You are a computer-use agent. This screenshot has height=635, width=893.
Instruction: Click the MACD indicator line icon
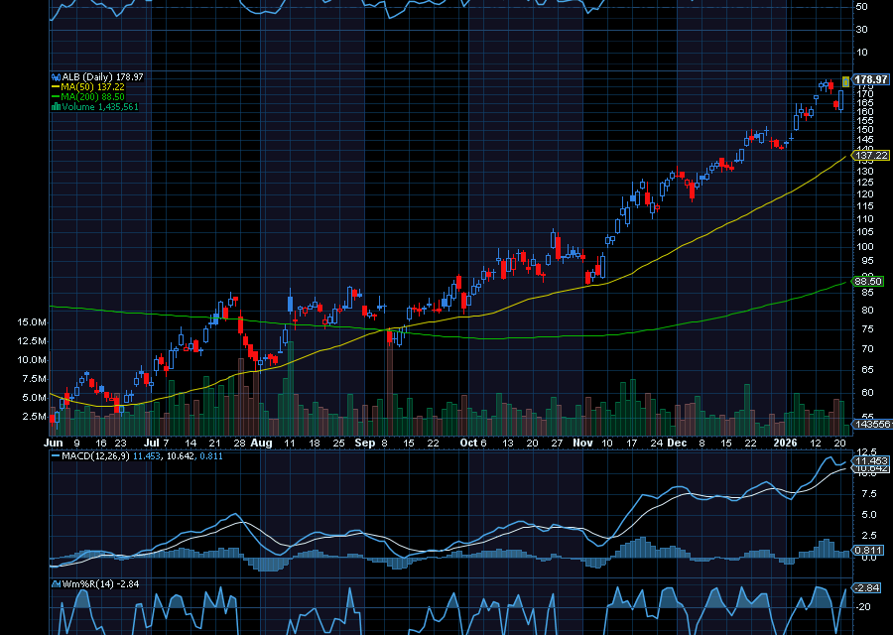[x=57, y=456]
